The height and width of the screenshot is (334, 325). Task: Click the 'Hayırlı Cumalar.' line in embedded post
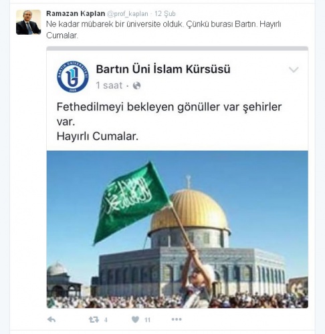click(x=98, y=136)
